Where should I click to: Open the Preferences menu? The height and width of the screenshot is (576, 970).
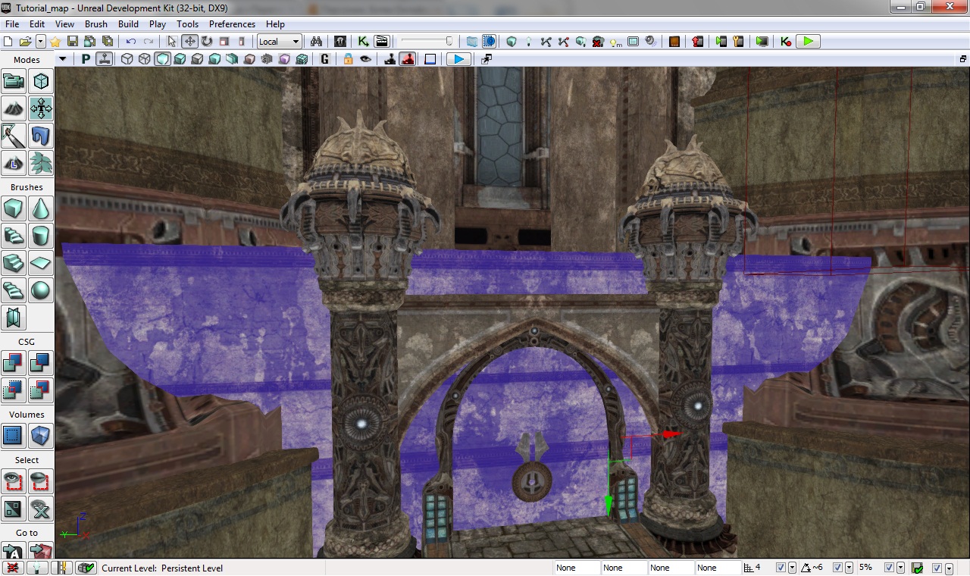(x=233, y=24)
